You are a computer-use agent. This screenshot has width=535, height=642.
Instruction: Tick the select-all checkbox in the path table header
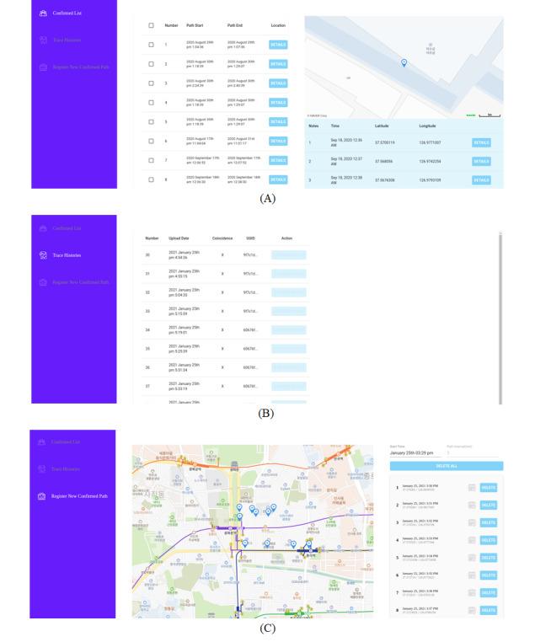pos(151,26)
